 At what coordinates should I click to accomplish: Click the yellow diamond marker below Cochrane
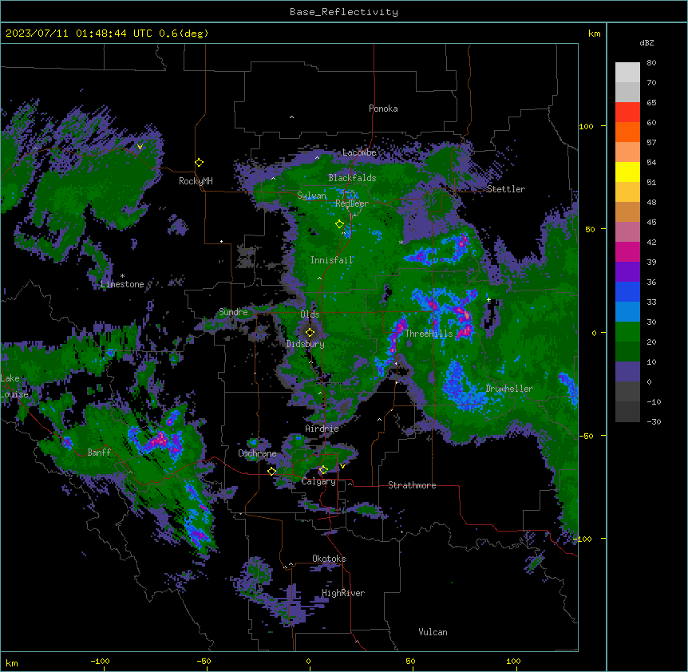(x=271, y=471)
